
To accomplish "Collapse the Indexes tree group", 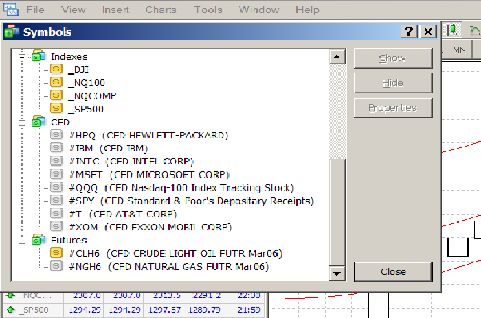I will tap(22, 57).
